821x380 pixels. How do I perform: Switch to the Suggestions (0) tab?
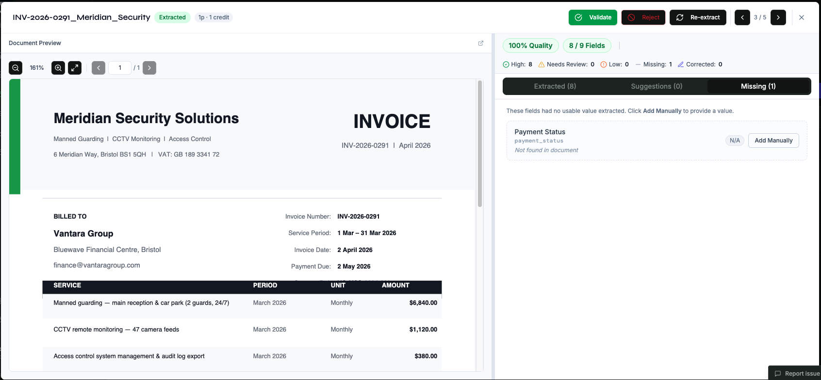pos(657,86)
